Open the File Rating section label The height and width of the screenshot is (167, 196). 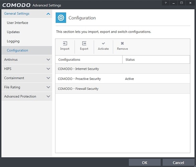(x=12, y=87)
